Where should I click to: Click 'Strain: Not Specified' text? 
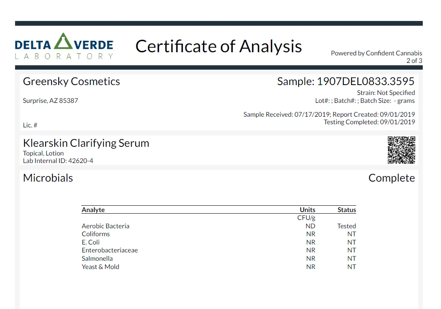pyautogui.click(x=386, y=93)
